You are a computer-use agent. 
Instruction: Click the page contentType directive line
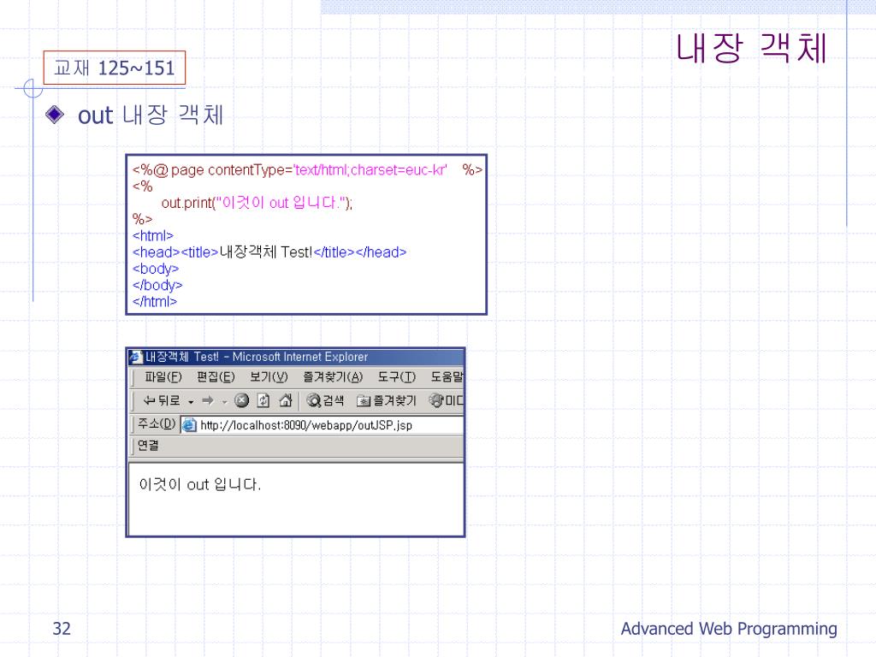[307, 170]
